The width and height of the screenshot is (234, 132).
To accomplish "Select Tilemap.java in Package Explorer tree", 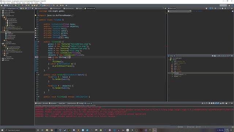I will (11, 25).
